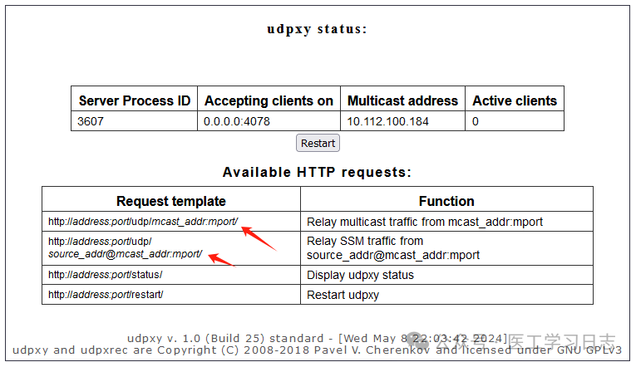Click the 'Active clients' column header
Viewport: 636px width, 367px height.
tap(515, 100)
